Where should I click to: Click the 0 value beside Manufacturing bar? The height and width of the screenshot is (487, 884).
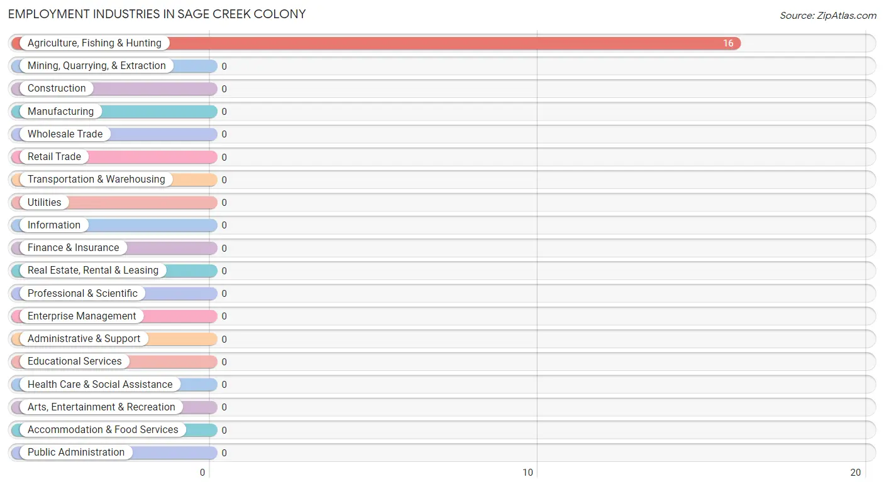pyautogui.click(x=224, y=112)
